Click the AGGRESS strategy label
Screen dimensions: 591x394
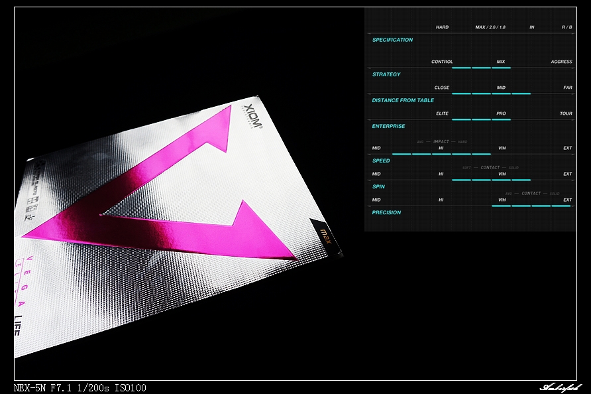[562, 62]
